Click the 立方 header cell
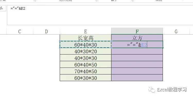This screenshot has height=98, width=193. (137, 38)
